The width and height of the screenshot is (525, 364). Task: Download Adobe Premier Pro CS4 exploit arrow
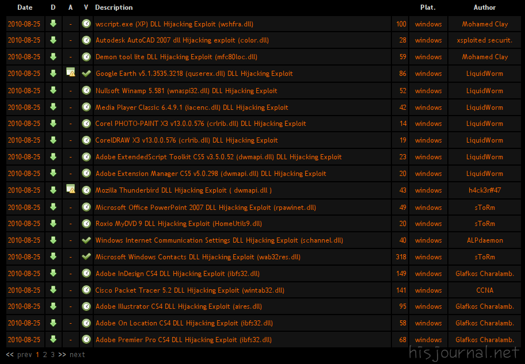coord(53,339)
